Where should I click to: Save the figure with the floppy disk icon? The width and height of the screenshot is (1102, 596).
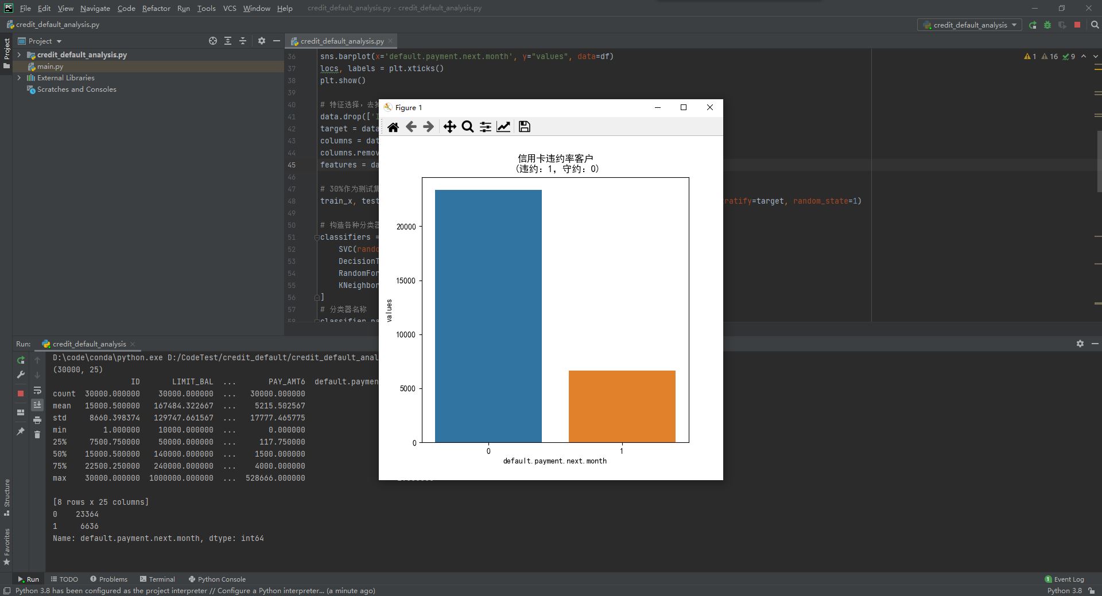point(525,127)
